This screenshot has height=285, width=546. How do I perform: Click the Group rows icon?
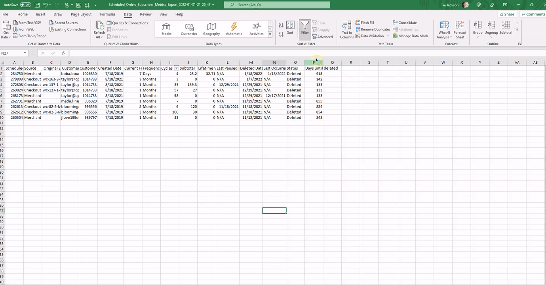coord(478,25)
